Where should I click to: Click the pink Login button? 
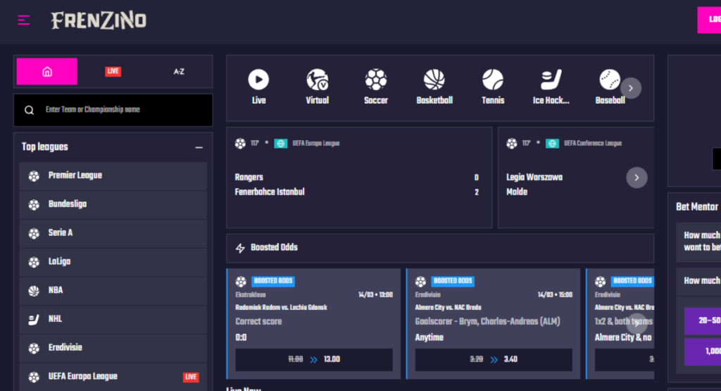709,20
